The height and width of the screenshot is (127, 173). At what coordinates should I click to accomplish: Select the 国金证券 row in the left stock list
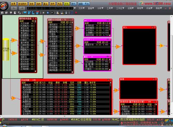click(27, 47)
